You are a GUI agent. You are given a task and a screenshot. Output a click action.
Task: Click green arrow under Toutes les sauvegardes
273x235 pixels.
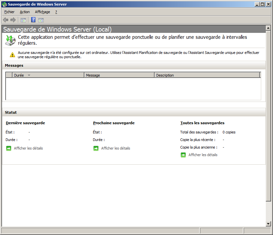click(183, 155)
